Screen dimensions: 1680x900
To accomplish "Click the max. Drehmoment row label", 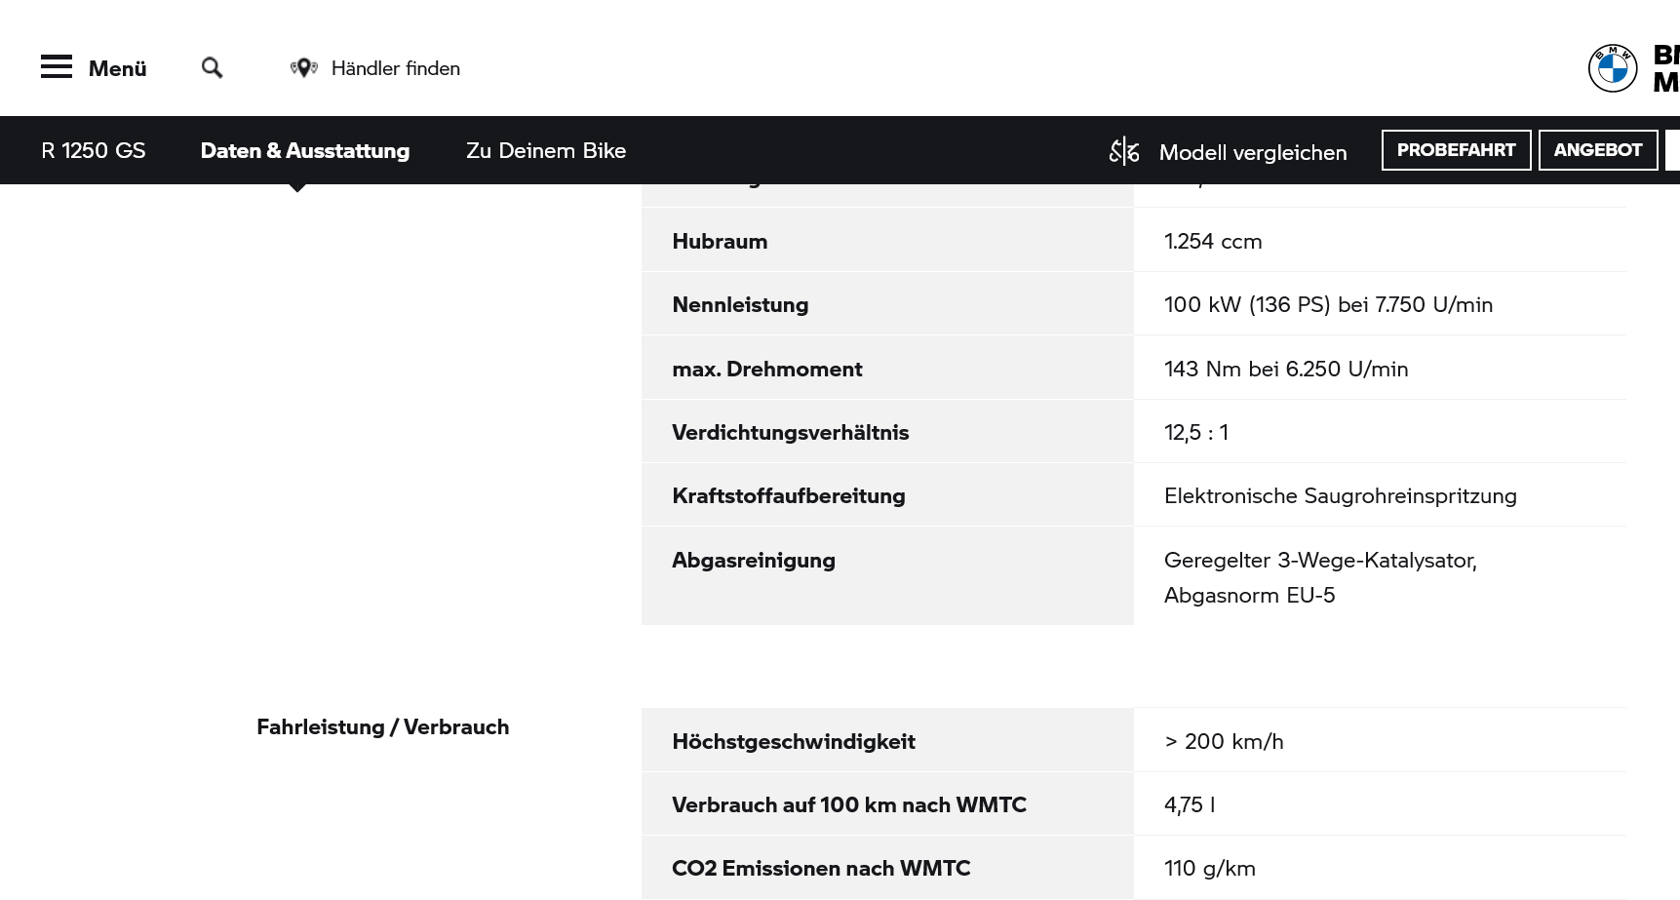I will 766,369.
